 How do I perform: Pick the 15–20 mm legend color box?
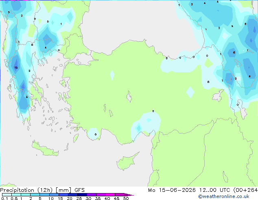[x=63, y=195]
